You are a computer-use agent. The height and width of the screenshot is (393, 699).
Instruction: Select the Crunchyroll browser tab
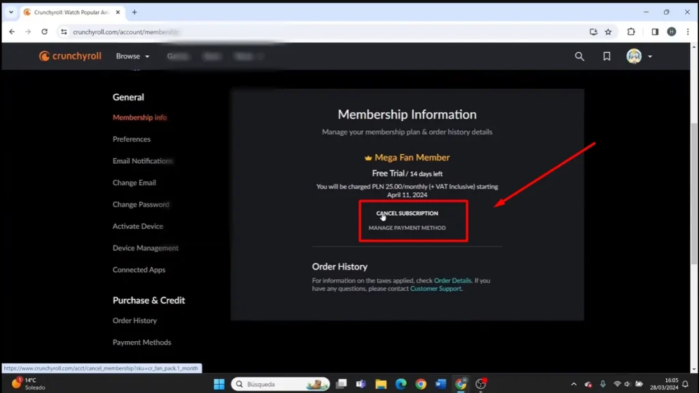point(71,12)
